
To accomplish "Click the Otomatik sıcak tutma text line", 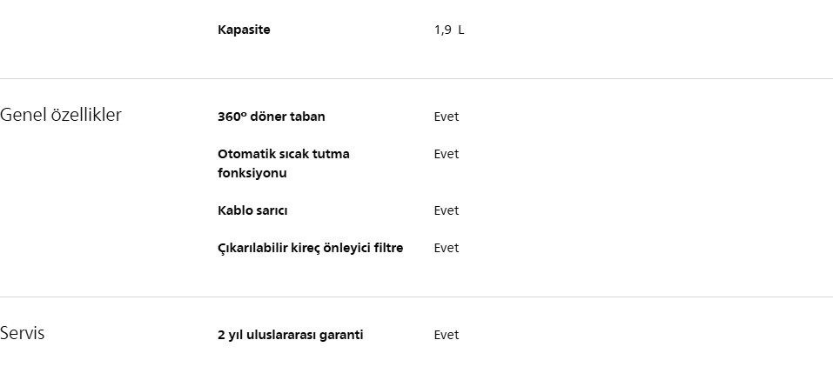I will click(x=283, y=154).
